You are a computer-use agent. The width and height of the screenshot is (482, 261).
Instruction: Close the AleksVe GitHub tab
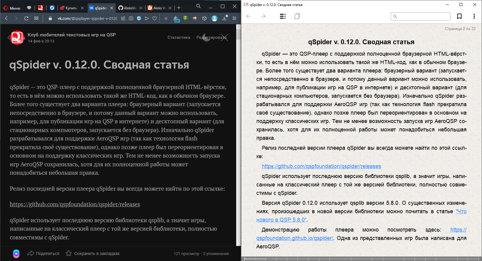pos(141,8)
